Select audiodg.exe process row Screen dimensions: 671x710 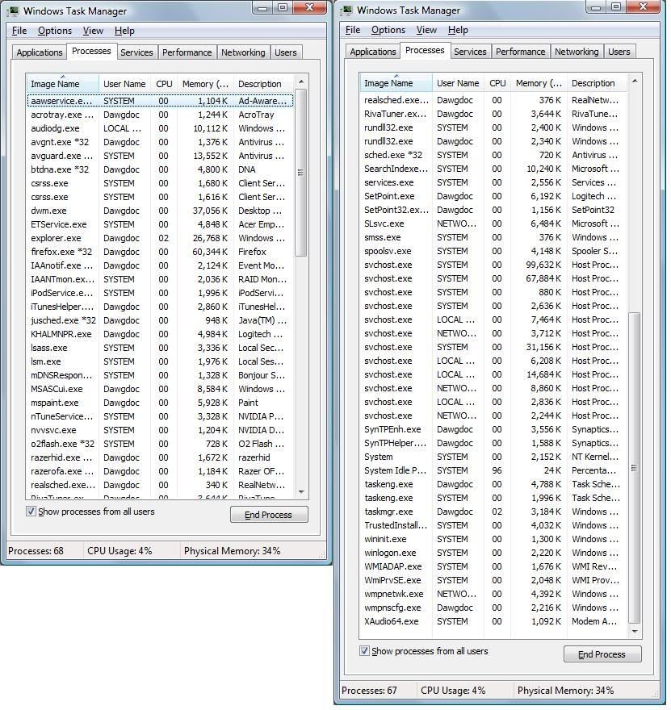click(x=161, y=128)
